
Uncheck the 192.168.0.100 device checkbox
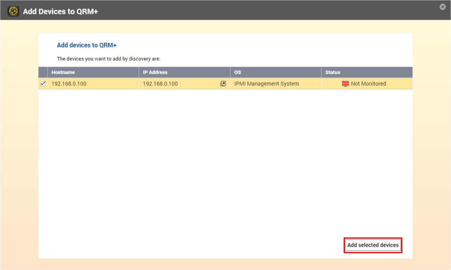[43, 84]
